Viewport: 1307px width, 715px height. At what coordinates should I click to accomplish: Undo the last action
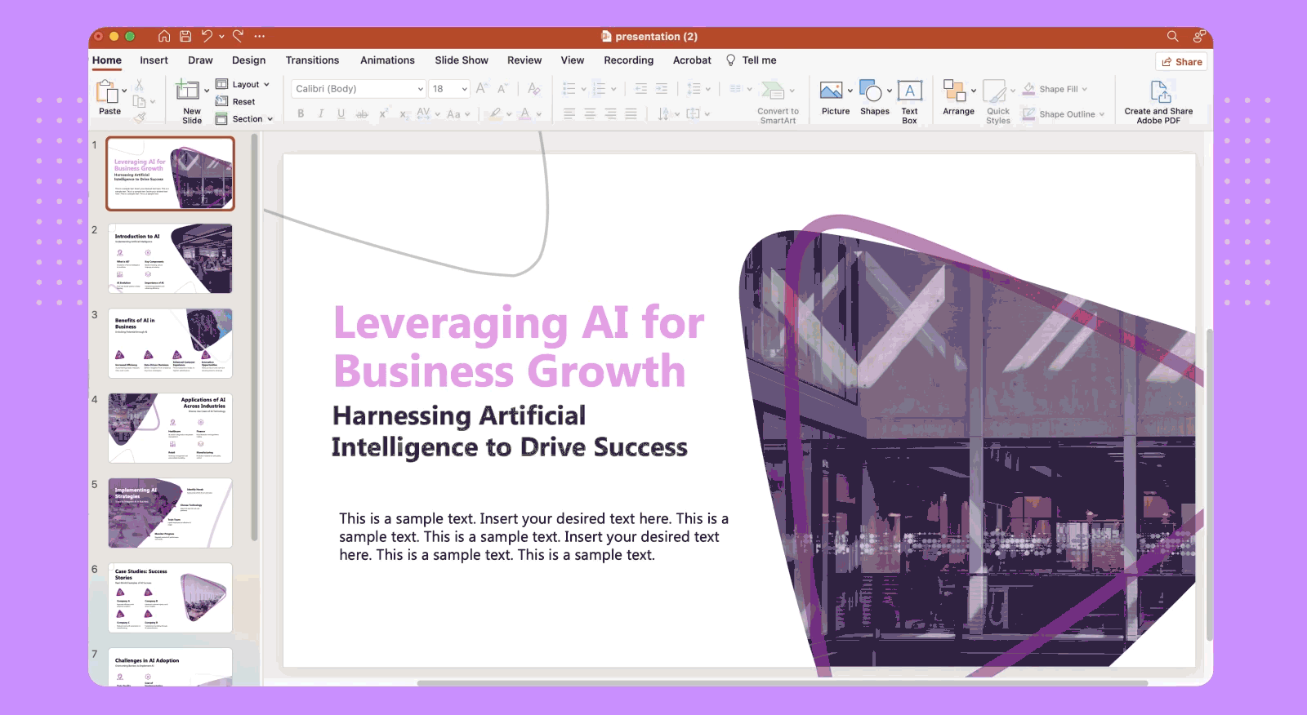[207, 36]
